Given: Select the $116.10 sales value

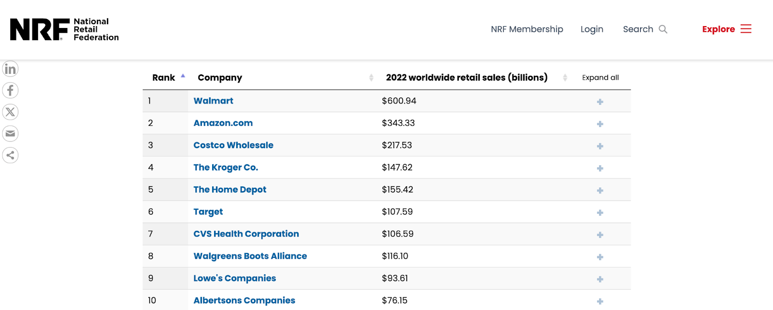Looking at the screenshot, I should (395, 256).
